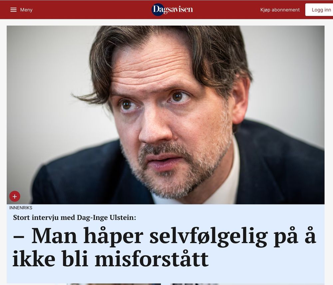
Task: Open headline 'Man håper selvfølgelig på å'
Action: pos(165,236)
